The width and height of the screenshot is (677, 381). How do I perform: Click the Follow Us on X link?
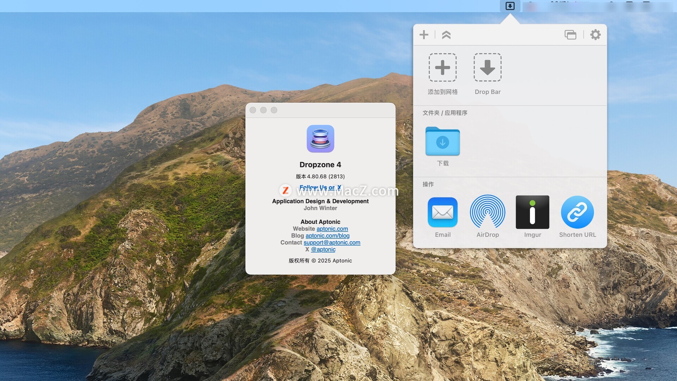320,187
